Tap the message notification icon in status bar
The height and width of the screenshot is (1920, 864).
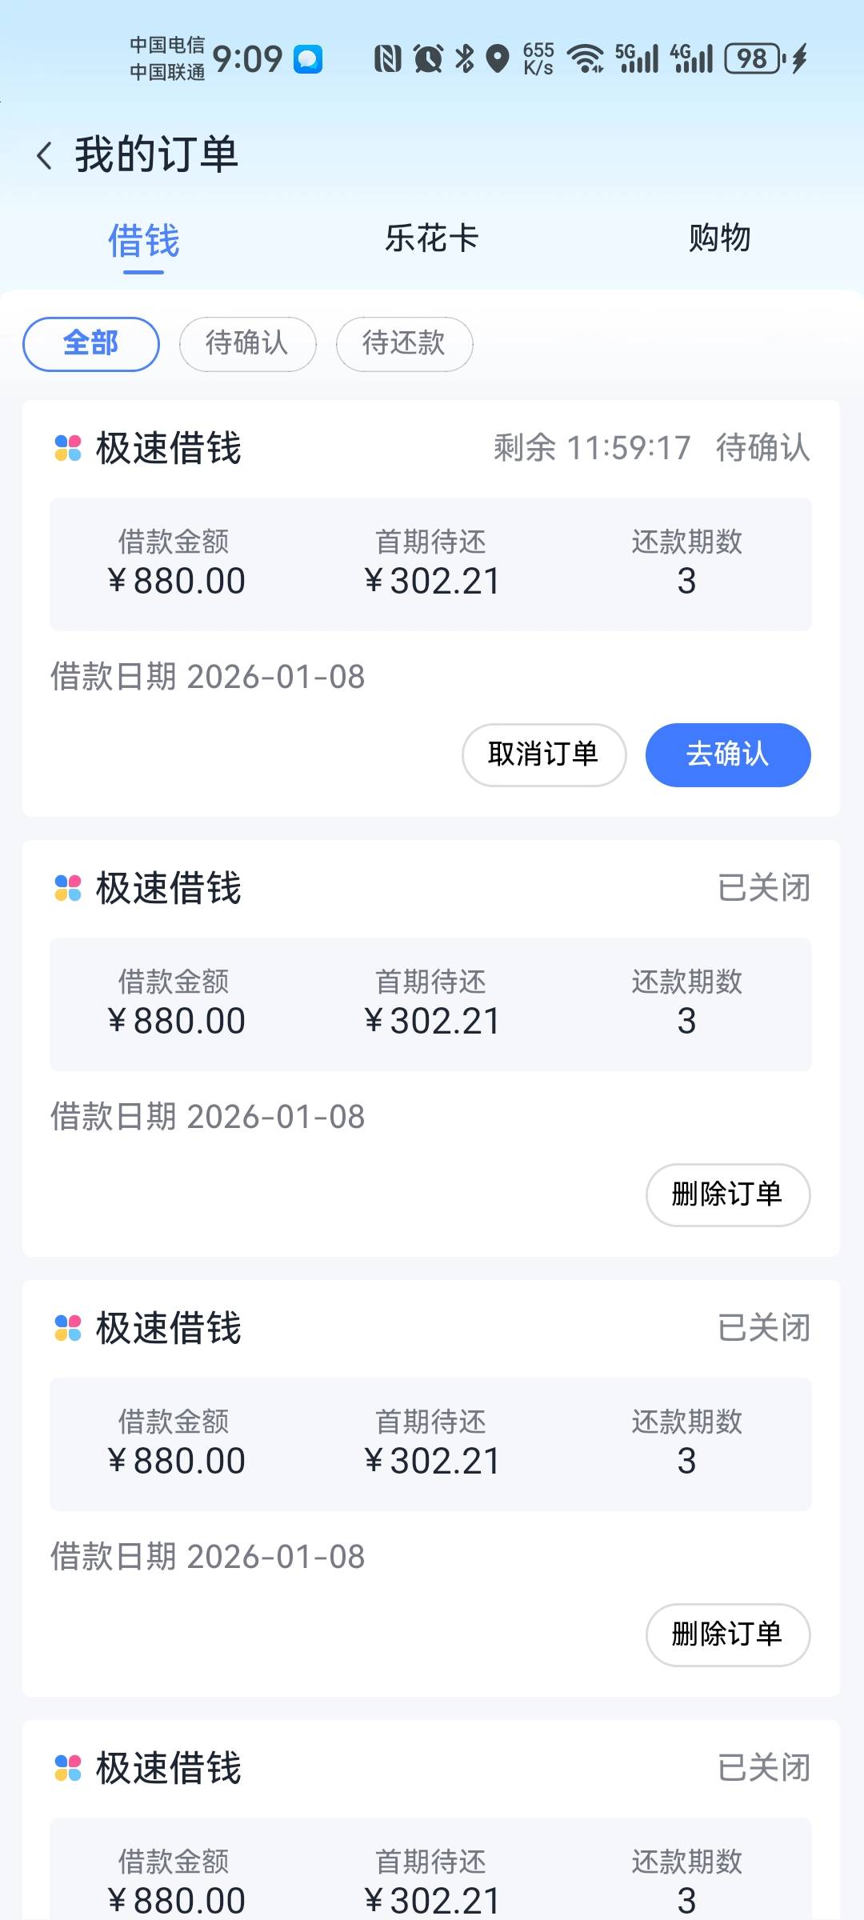click(308, 59)
